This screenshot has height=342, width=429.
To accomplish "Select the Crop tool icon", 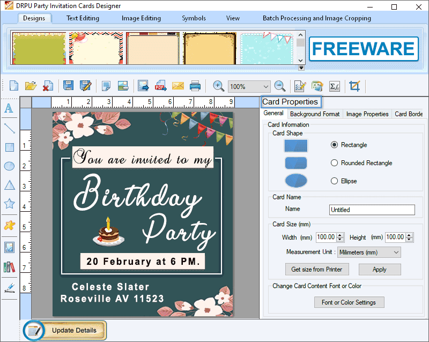I will pos(354,86).
